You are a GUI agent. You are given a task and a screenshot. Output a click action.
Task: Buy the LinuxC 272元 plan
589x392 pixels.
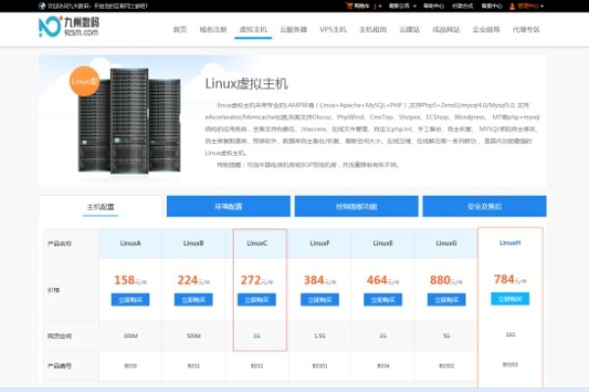[258, 300]
